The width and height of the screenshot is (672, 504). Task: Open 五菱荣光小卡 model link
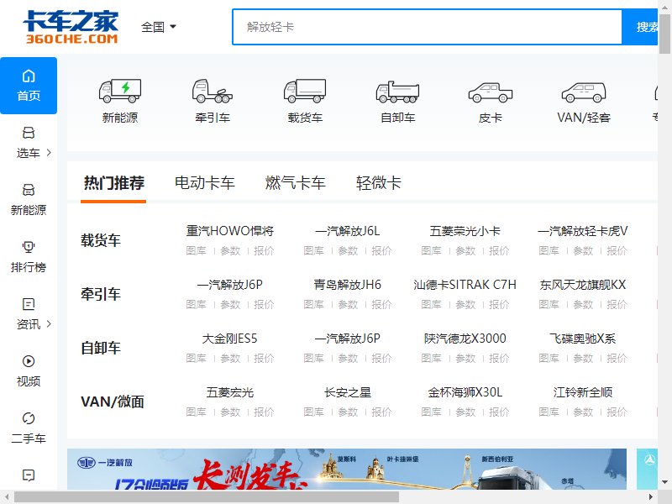click(x=465, y=231)
